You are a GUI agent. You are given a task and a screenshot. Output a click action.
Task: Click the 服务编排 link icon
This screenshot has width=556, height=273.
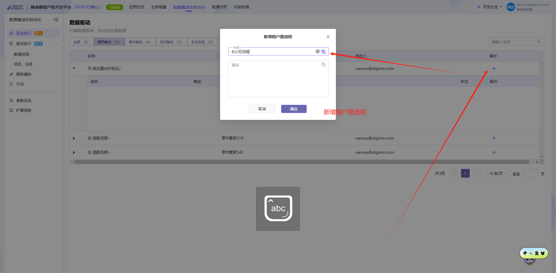(x=11, y=74)
